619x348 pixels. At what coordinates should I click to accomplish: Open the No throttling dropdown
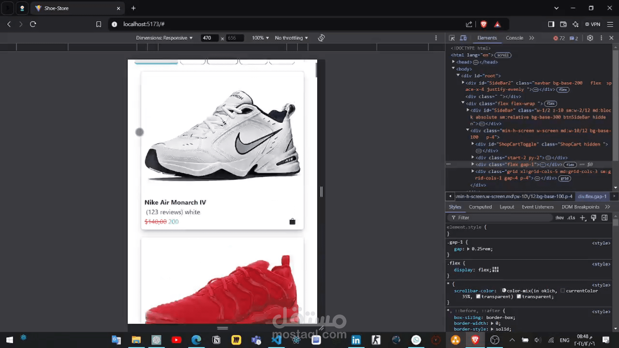point(291,38)
